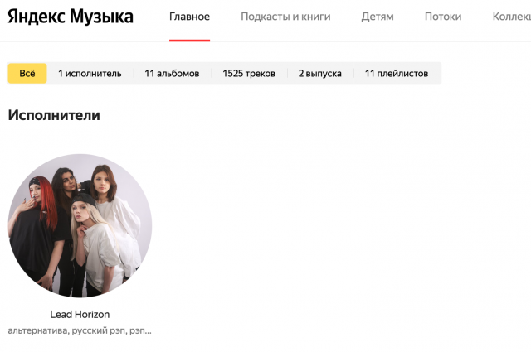This screenshot has width=531, height=352.
Task: Filter by 2 выпуска
Action: point(319,74)
